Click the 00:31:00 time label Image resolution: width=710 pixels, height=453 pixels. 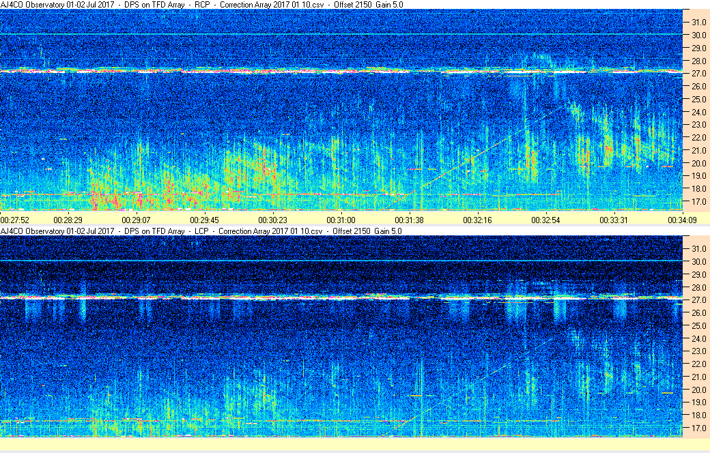coord(341,220)
